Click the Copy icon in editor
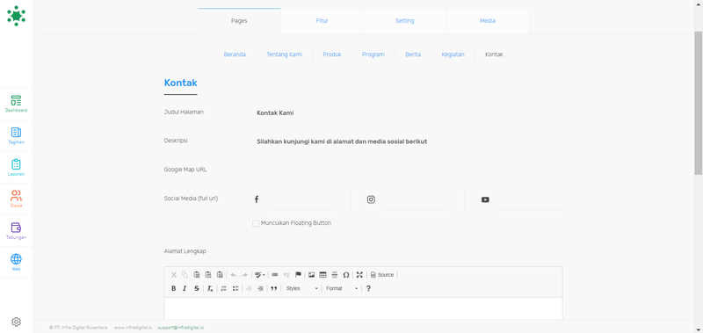 click(185, 275)
